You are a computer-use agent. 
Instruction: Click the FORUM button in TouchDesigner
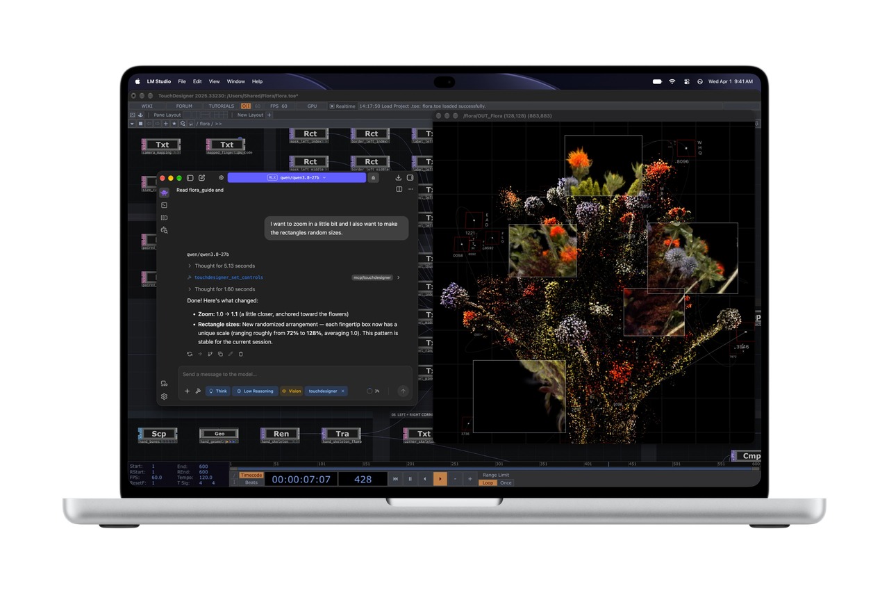[x=184, y=106]
